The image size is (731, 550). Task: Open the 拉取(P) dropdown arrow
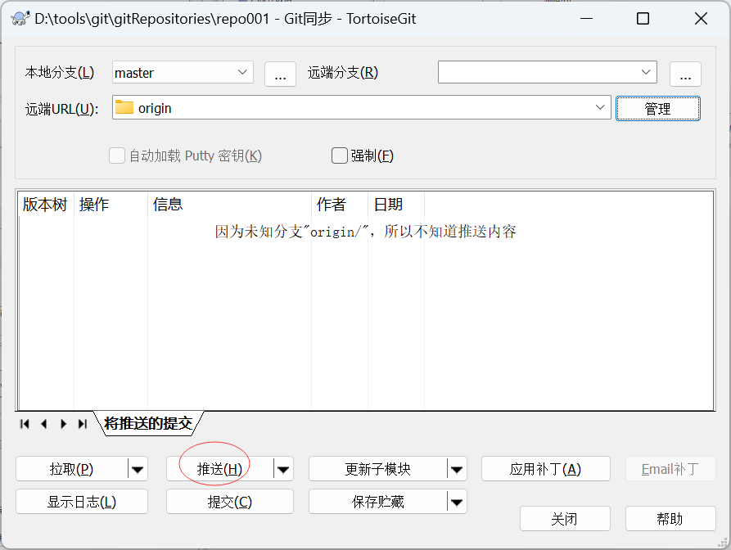[138, 469]
